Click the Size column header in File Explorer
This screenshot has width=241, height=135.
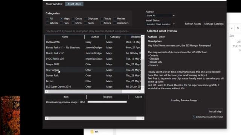coord(232,36)
